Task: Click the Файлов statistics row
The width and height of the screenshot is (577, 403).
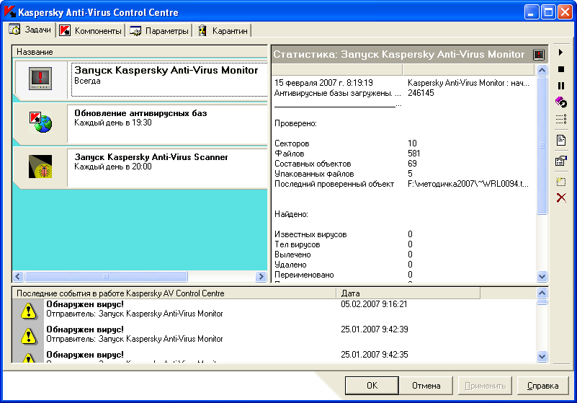Action: (403, 154)
